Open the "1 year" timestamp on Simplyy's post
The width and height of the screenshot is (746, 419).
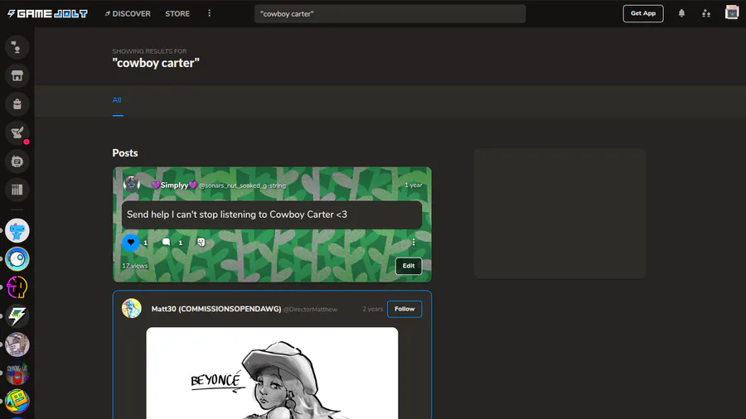tap(413, 185)
